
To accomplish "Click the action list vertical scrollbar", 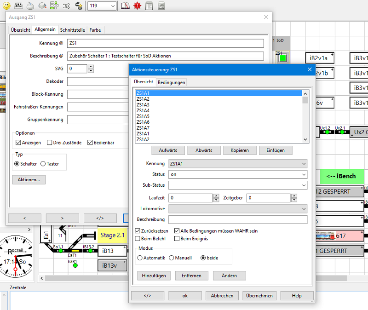I will pyautogui.click(x=305, y=117).
